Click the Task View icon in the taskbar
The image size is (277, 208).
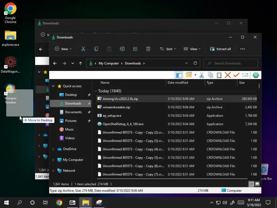point(45,203)
